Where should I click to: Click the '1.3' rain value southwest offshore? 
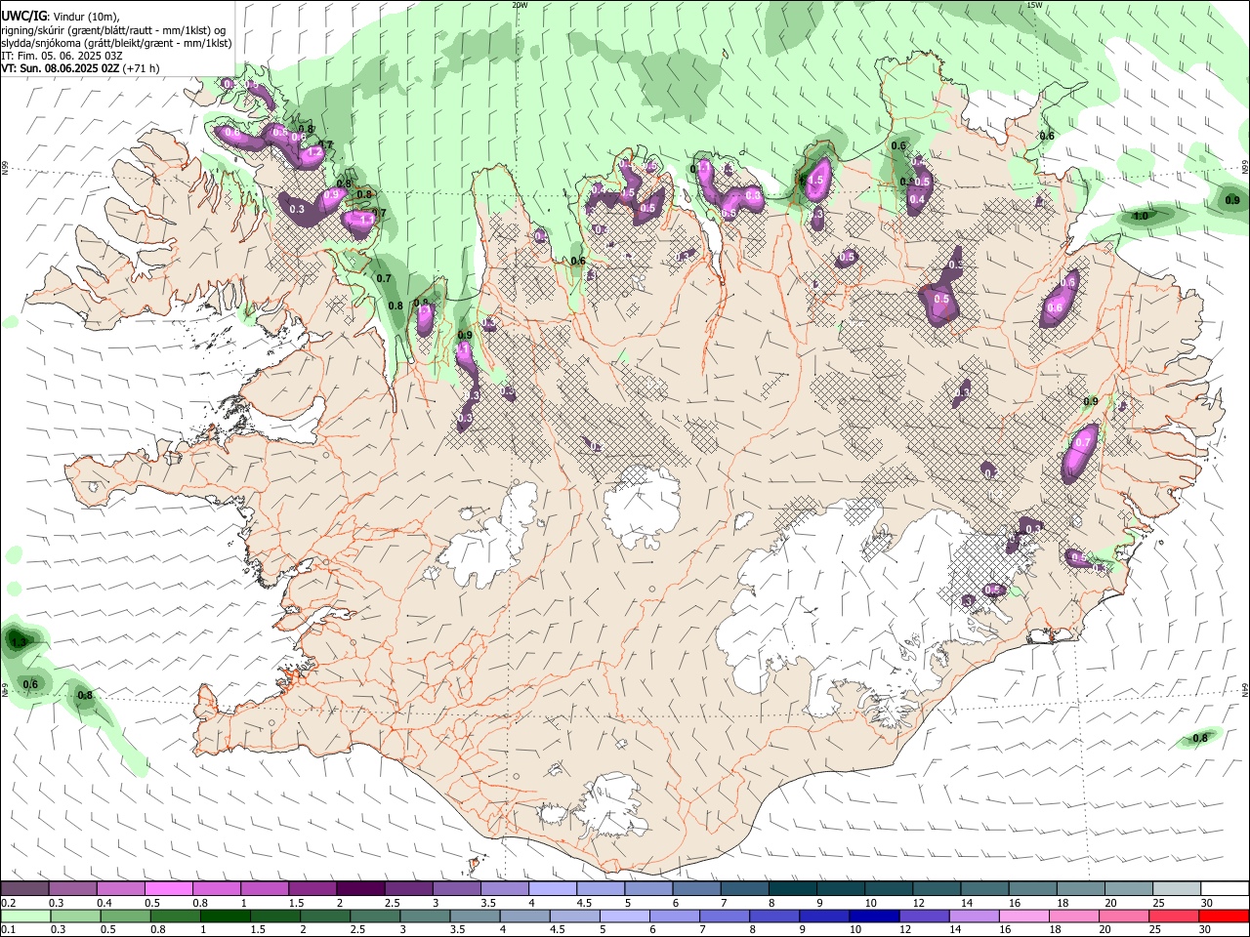[18, 641]
